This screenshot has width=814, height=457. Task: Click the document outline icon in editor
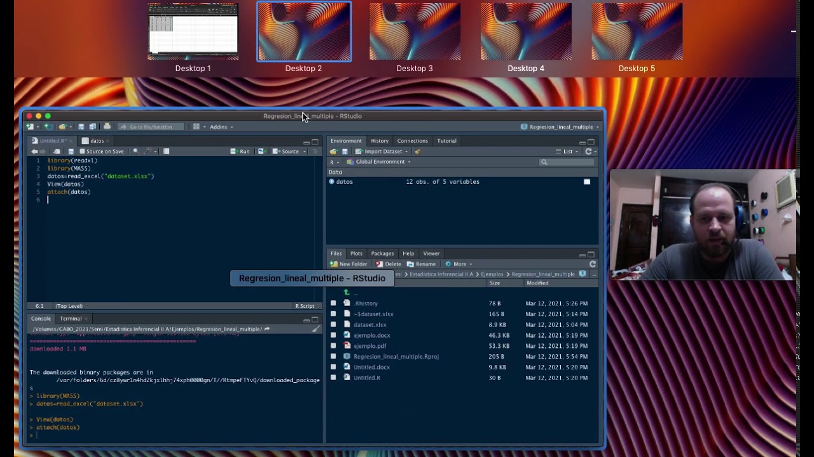(315, 151)
